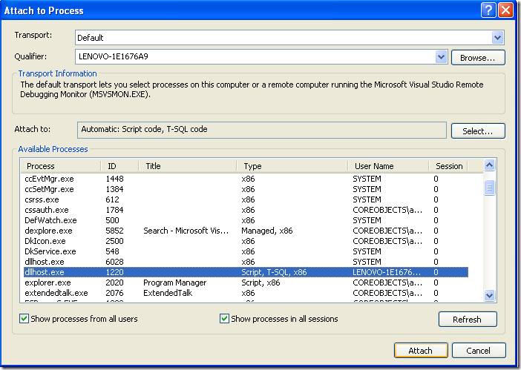Toggle Show processes in all sessions

click(x=224, y=319)
